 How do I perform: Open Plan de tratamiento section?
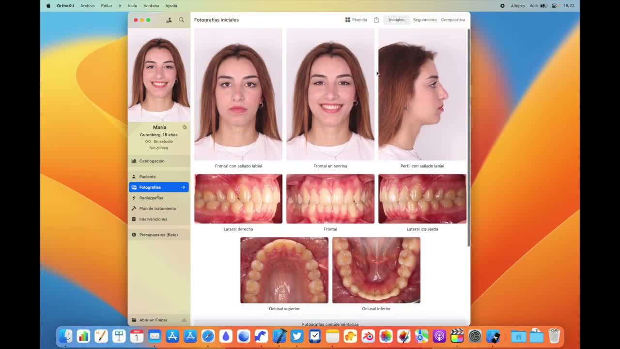tap(159, 208)
